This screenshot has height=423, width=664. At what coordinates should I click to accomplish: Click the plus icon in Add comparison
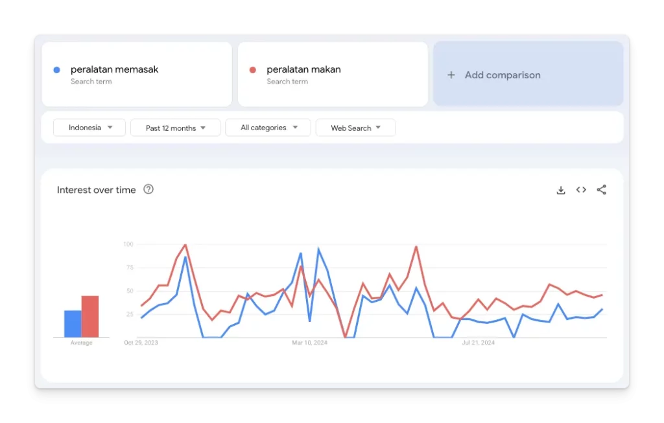[451, 75]
